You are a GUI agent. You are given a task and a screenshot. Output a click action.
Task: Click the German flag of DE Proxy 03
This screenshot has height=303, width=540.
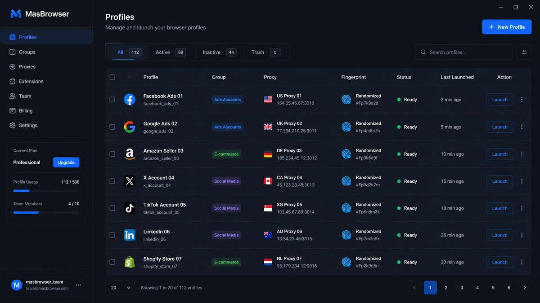268,154
